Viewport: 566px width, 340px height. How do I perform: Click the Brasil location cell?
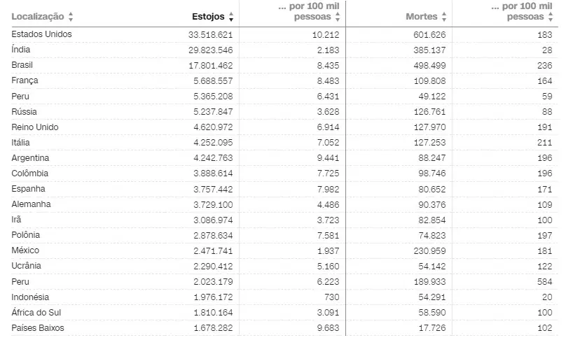coord(22,65)
